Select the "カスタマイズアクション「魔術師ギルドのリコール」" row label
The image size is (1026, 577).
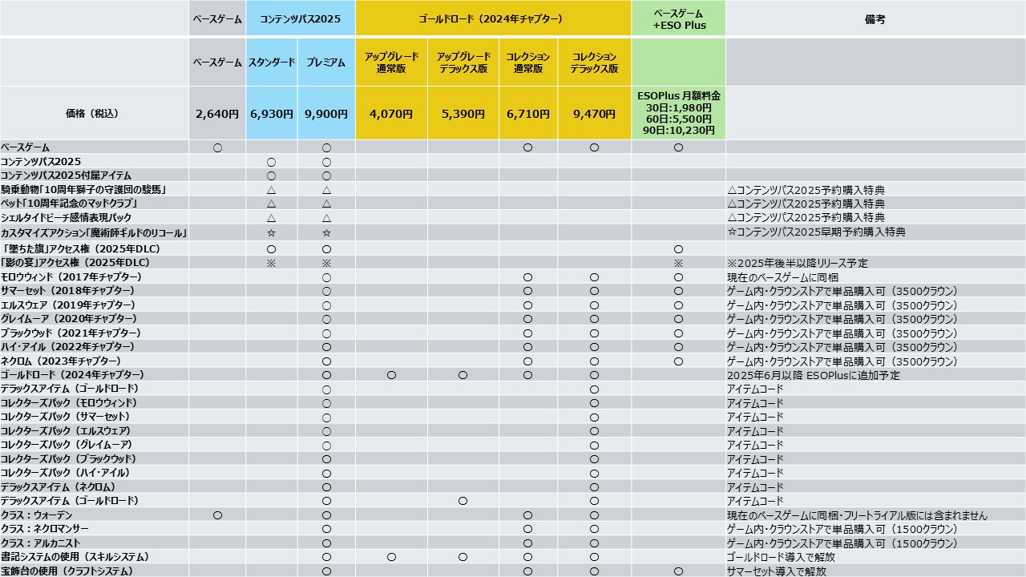click(x=94, y=233)
